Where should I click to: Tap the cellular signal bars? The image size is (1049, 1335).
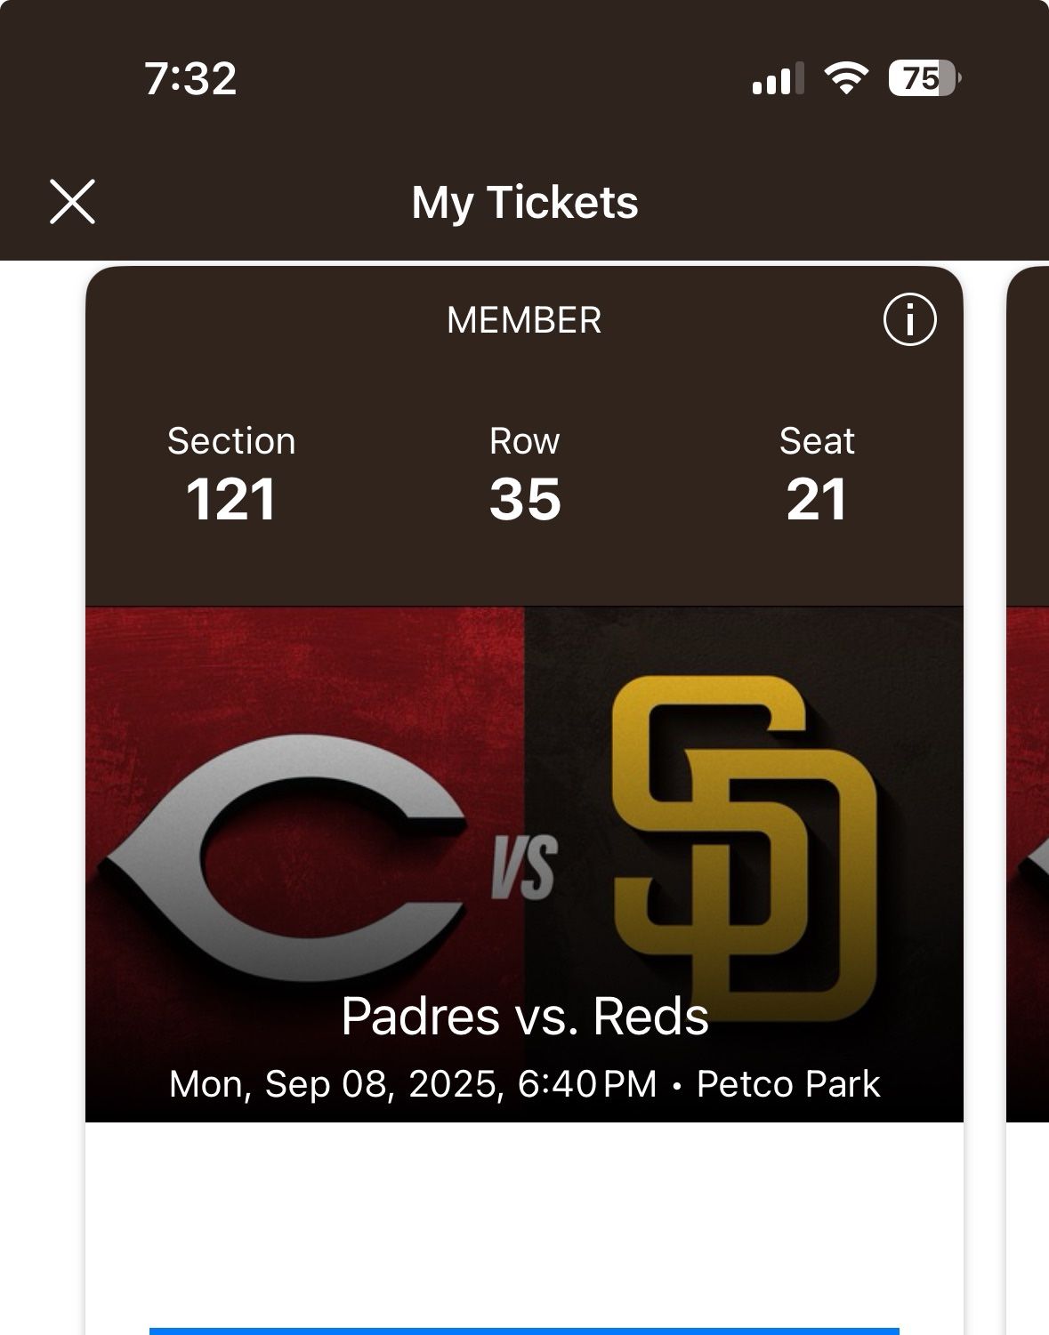(778, 78)
